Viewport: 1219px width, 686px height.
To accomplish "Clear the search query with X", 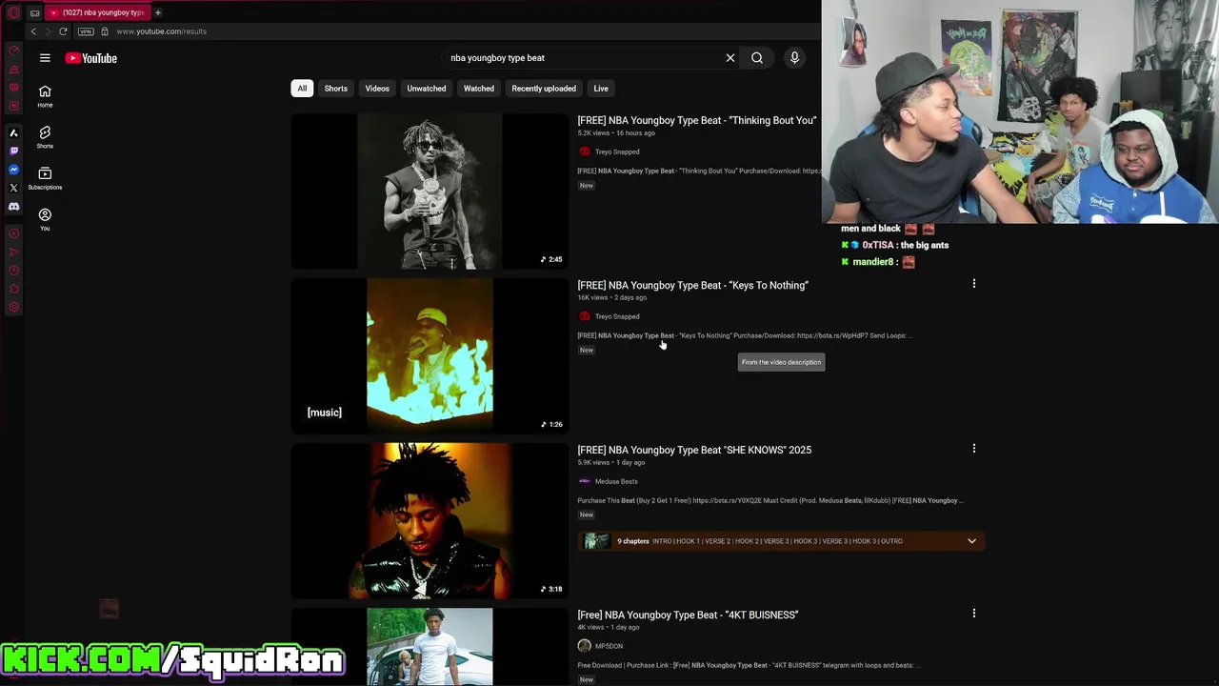I will (730, 58).
